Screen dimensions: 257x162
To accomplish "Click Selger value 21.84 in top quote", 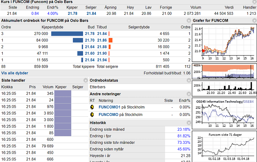I will [91, 14].
